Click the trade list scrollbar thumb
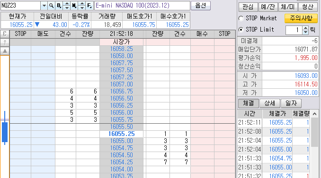Image resolution: width=321 pixels, height=178 pixels. click(314, 132)
